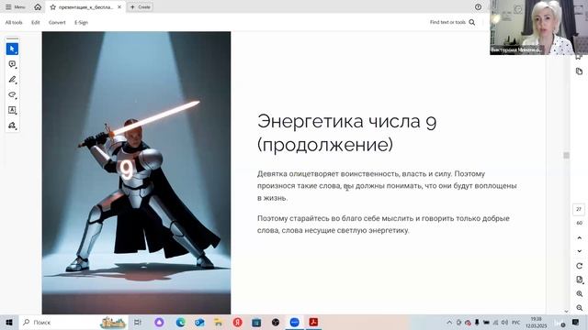Go to next page arrow
This screenshot has width=588, height=330.
coord(579,251)
